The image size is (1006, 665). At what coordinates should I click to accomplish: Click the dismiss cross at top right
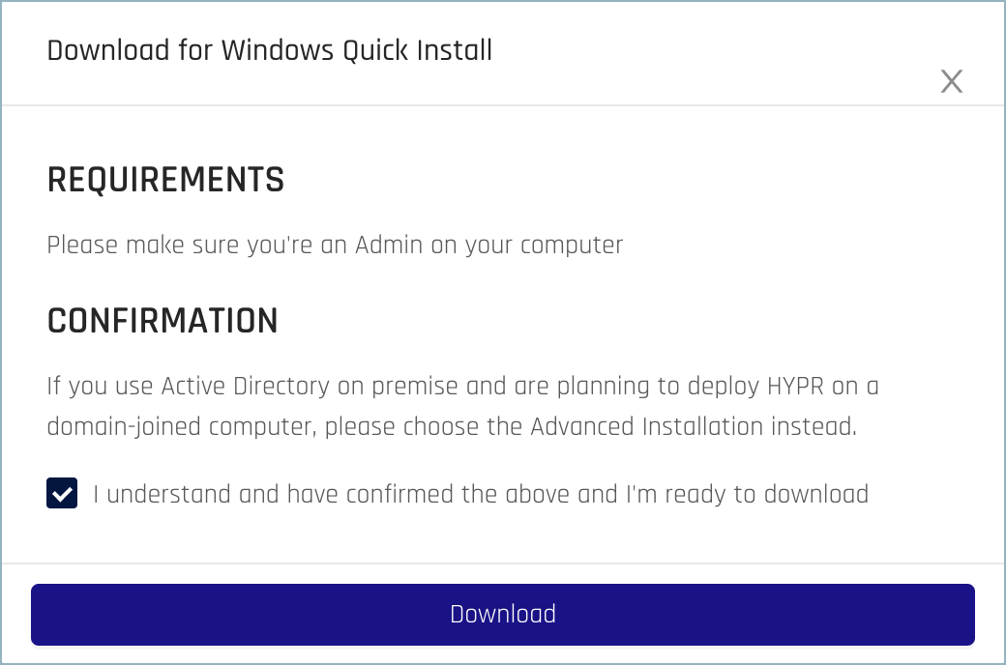pos(952,82)
